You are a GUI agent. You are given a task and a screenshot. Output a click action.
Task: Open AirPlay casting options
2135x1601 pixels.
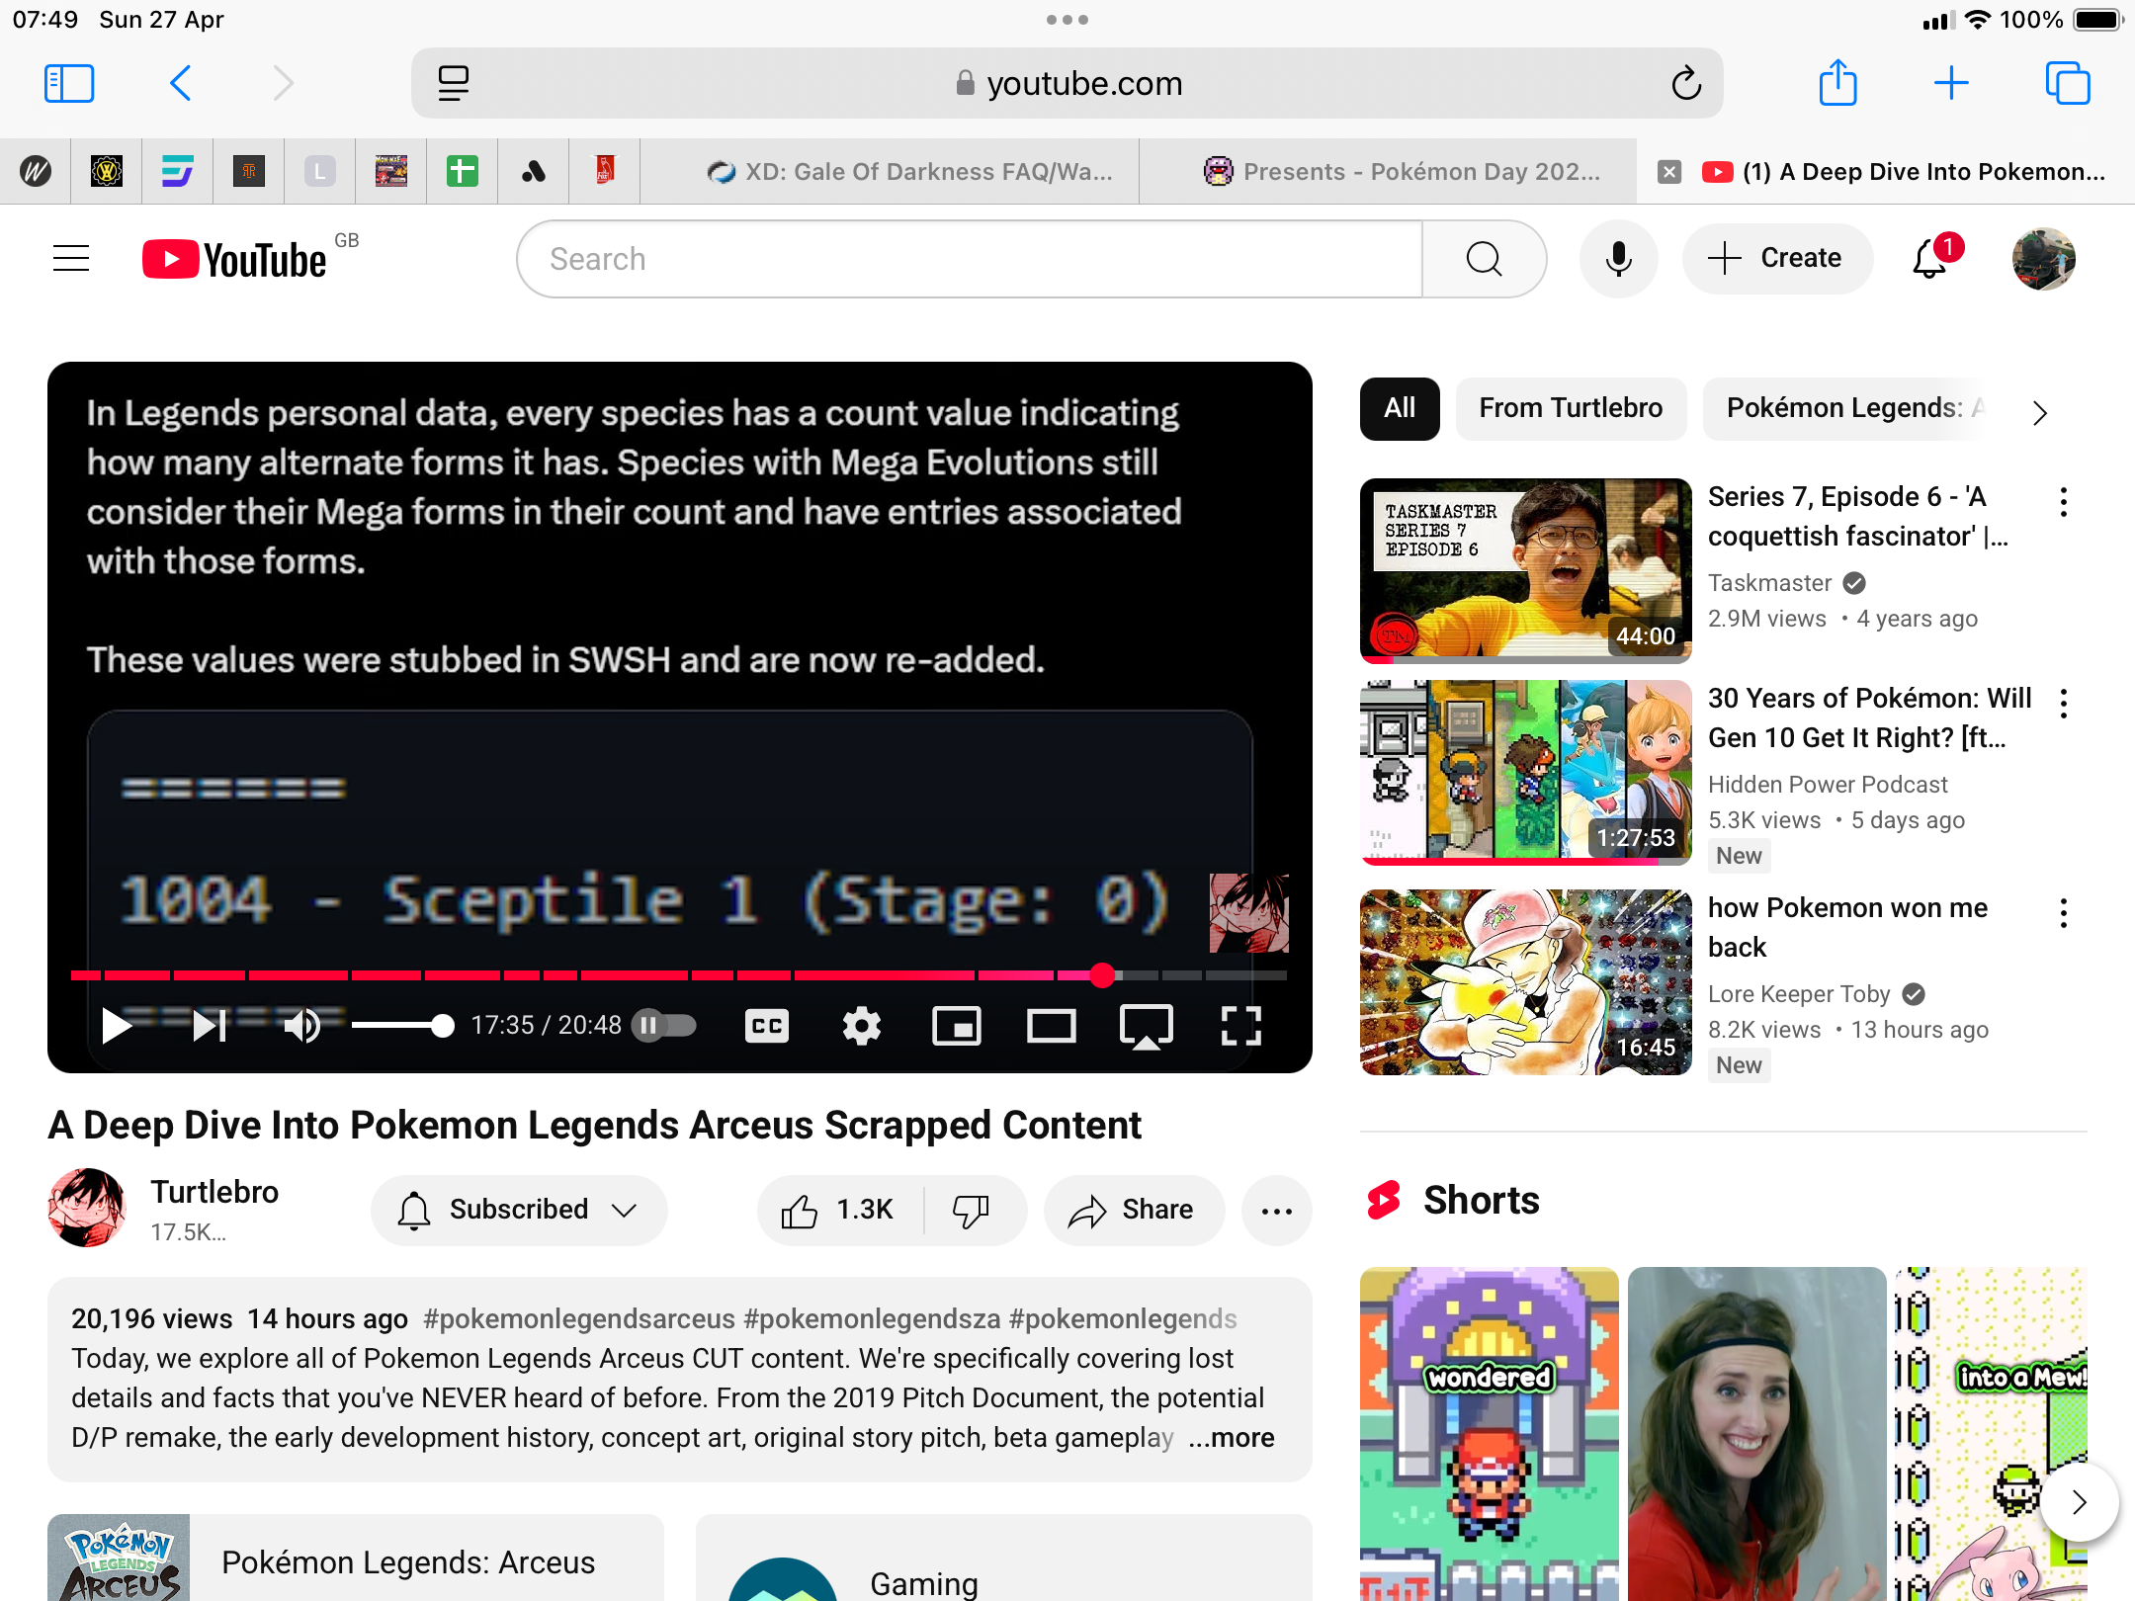point(1147,1026)
